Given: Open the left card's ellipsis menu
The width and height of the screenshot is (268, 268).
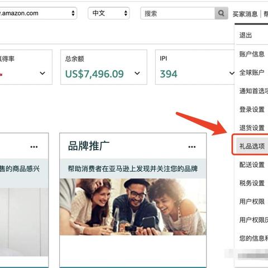Looking at the screenshot, I should click(34, 147).
